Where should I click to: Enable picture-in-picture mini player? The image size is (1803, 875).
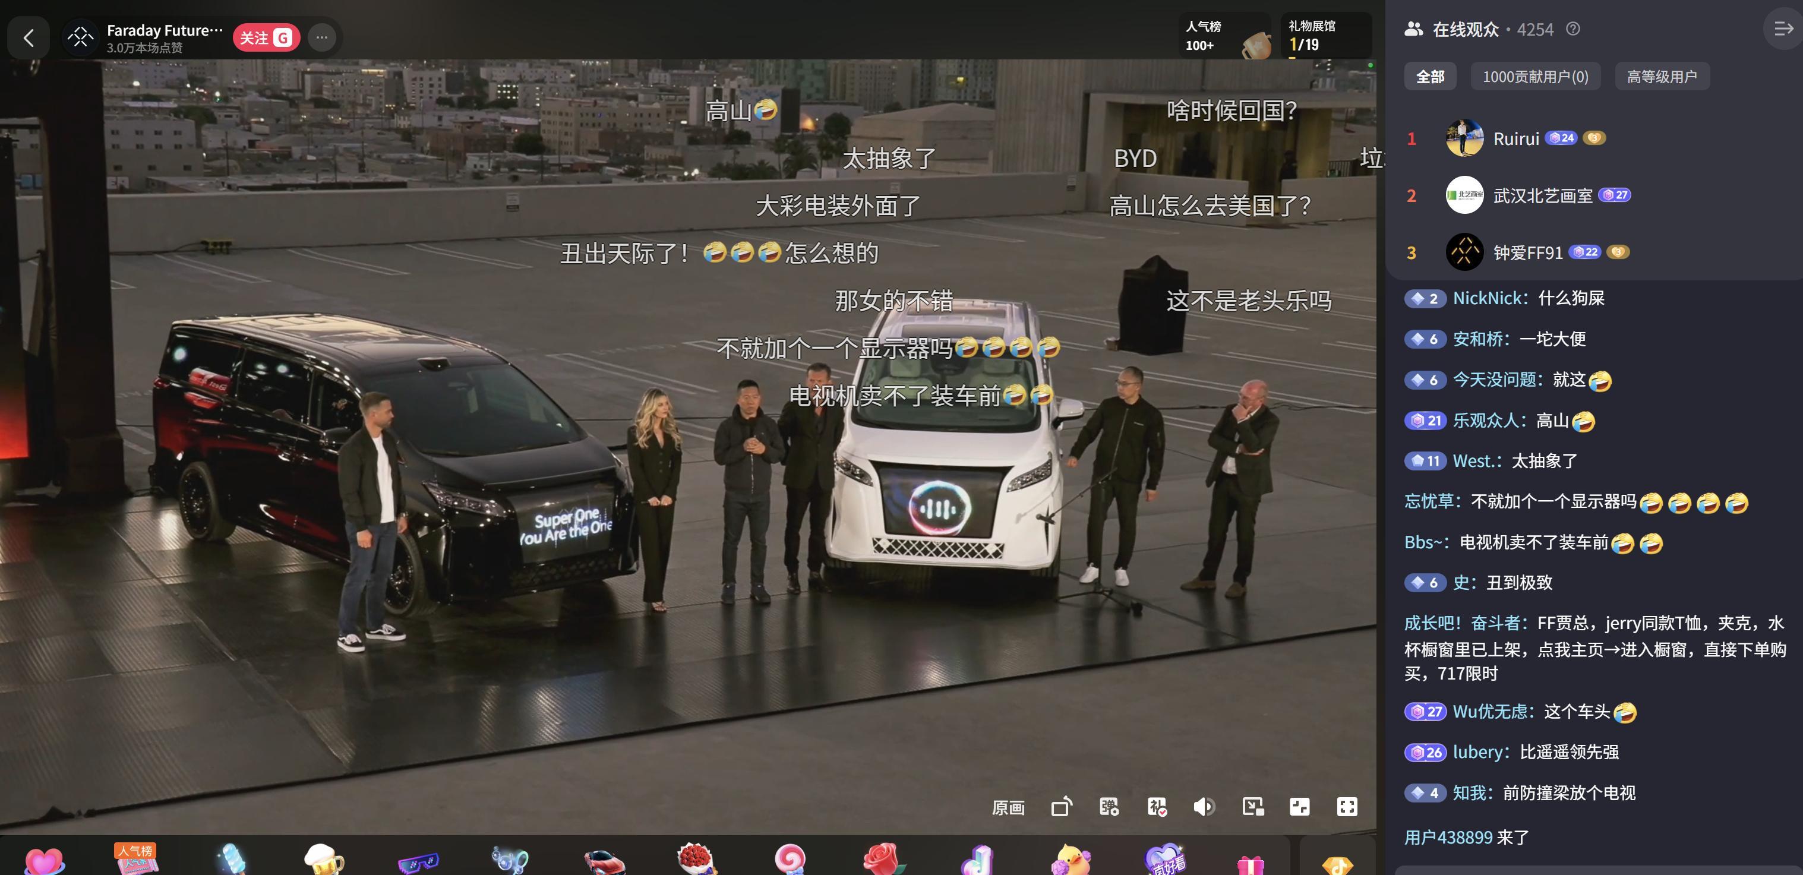(x=1253, y=807)
